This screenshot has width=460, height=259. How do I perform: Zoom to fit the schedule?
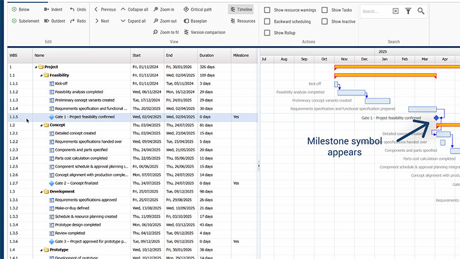[166, 32]
